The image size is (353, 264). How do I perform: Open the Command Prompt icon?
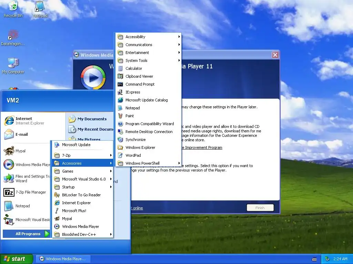(x=120, y=84)
